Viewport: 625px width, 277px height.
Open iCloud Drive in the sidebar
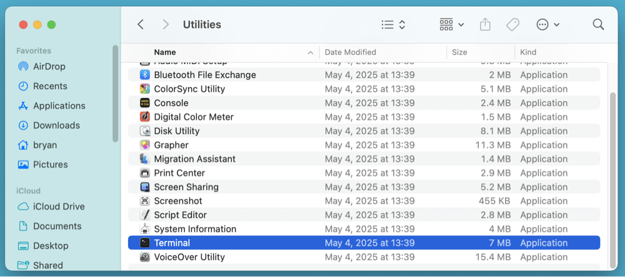click(x=59, y=207)
